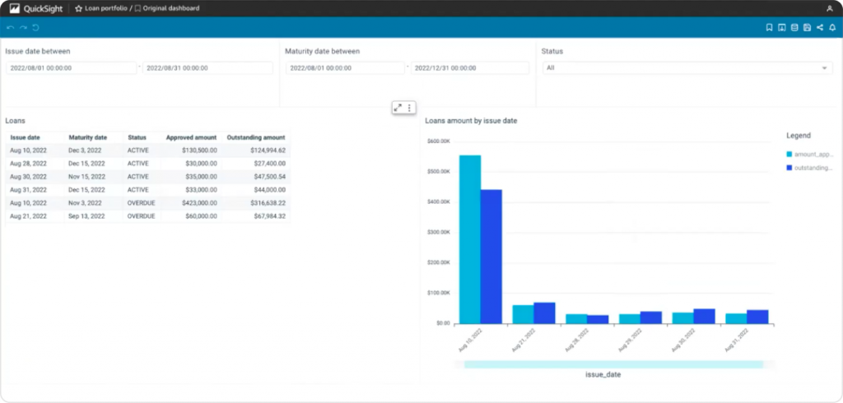Open the visual's three-dot options menu

point(409,108)
